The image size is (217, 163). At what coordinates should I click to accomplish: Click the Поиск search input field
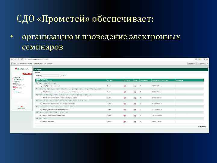click(50, 75)
